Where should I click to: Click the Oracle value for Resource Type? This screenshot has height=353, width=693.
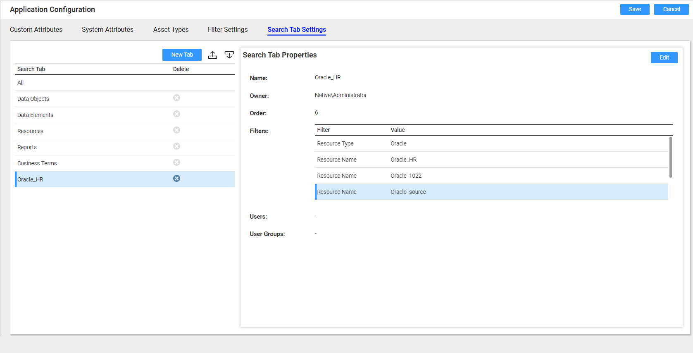coord(398,143)
